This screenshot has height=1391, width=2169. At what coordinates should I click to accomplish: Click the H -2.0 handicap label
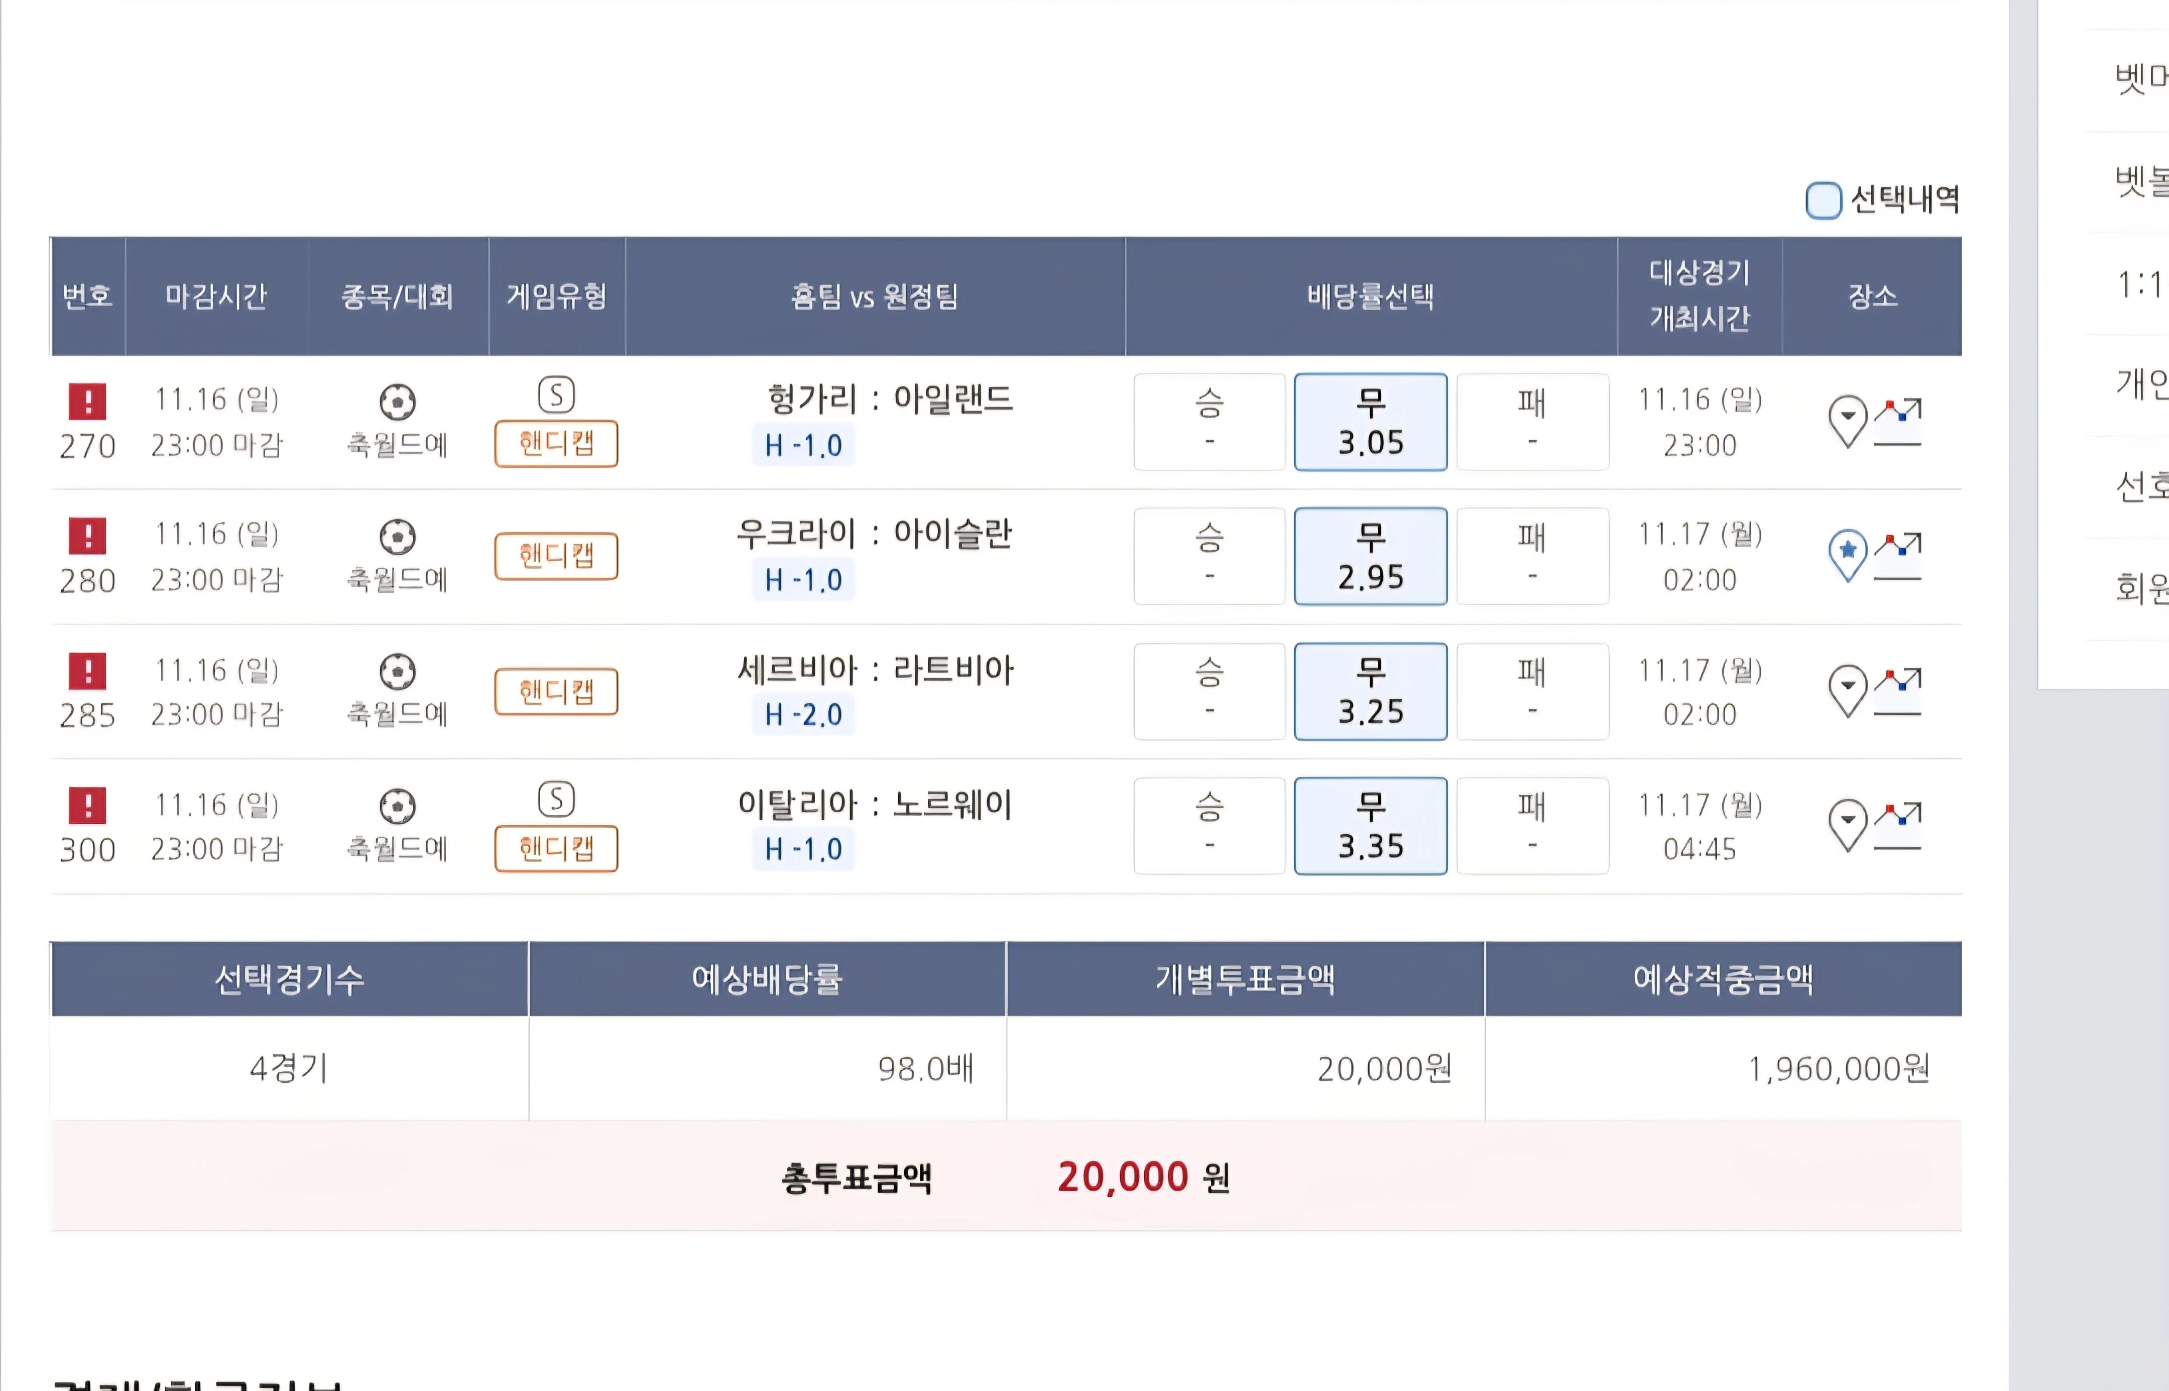pyautogui.click(x=803, y=714)
